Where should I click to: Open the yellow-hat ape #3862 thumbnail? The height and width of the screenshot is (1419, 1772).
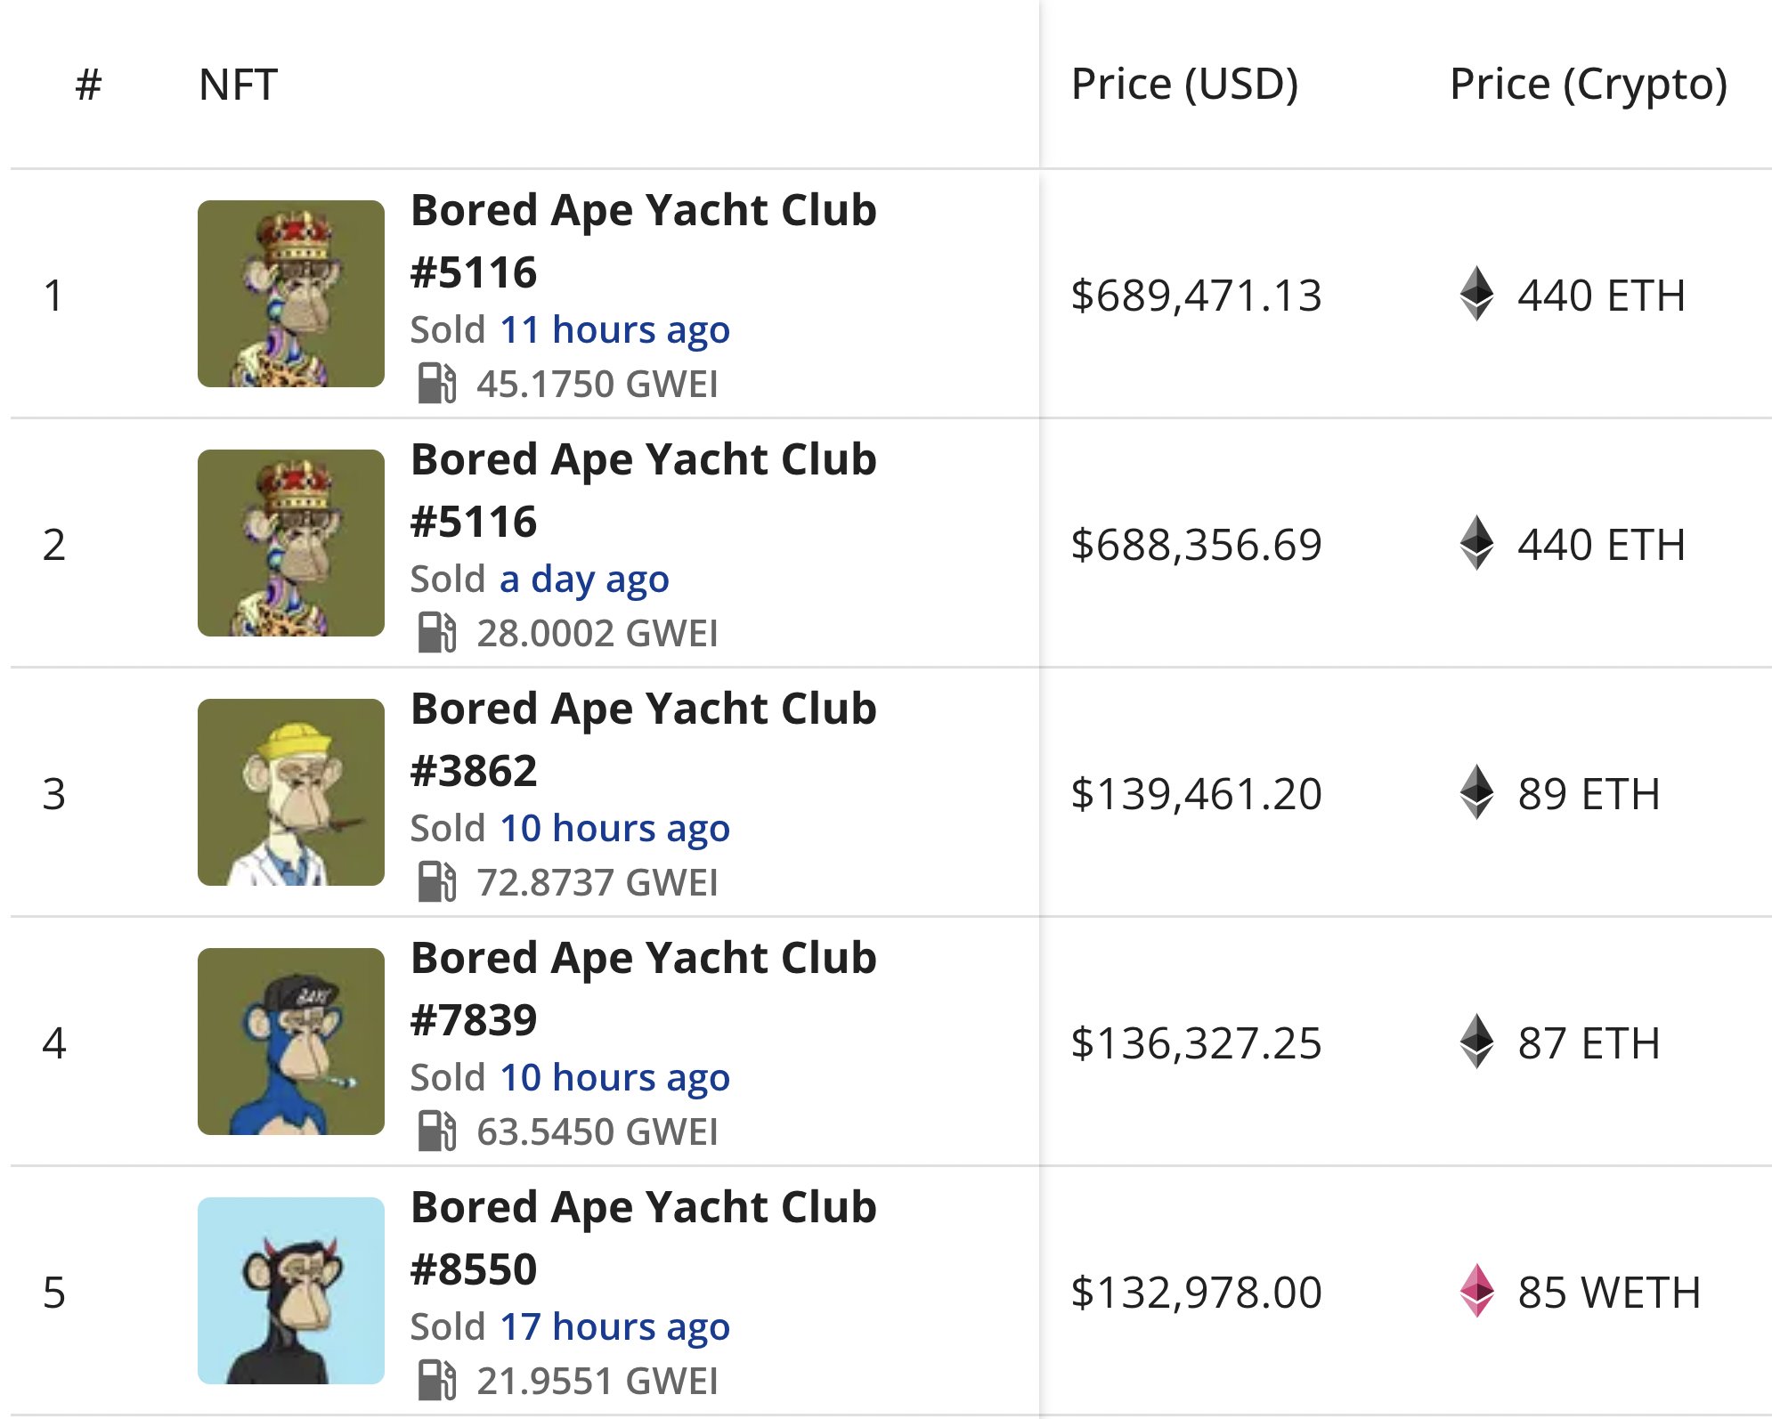[291, 792]
